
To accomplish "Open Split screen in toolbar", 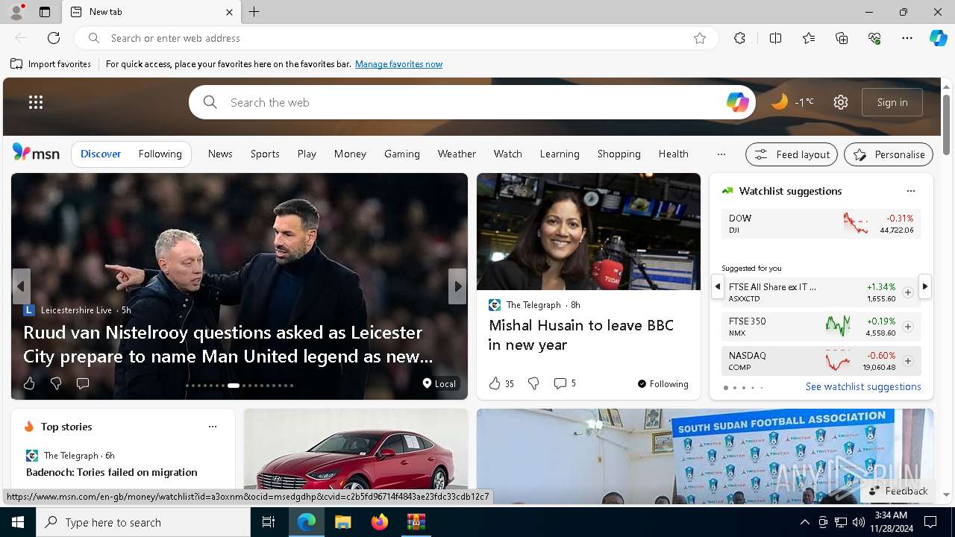I will [775, 38].
